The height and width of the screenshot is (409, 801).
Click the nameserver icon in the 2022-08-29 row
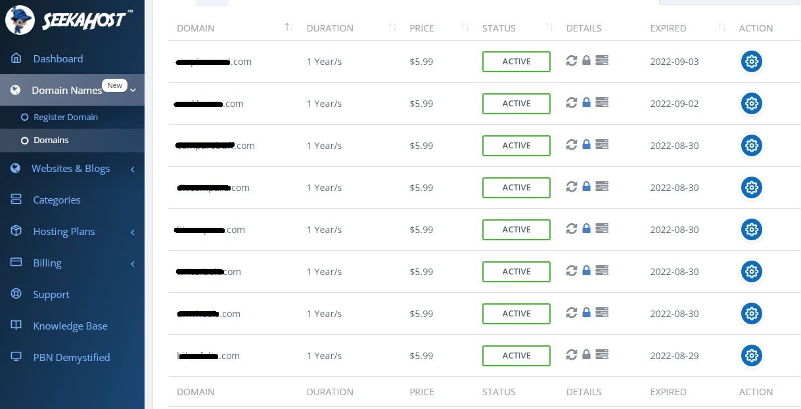pyautogui.click(x=602, y=355)
